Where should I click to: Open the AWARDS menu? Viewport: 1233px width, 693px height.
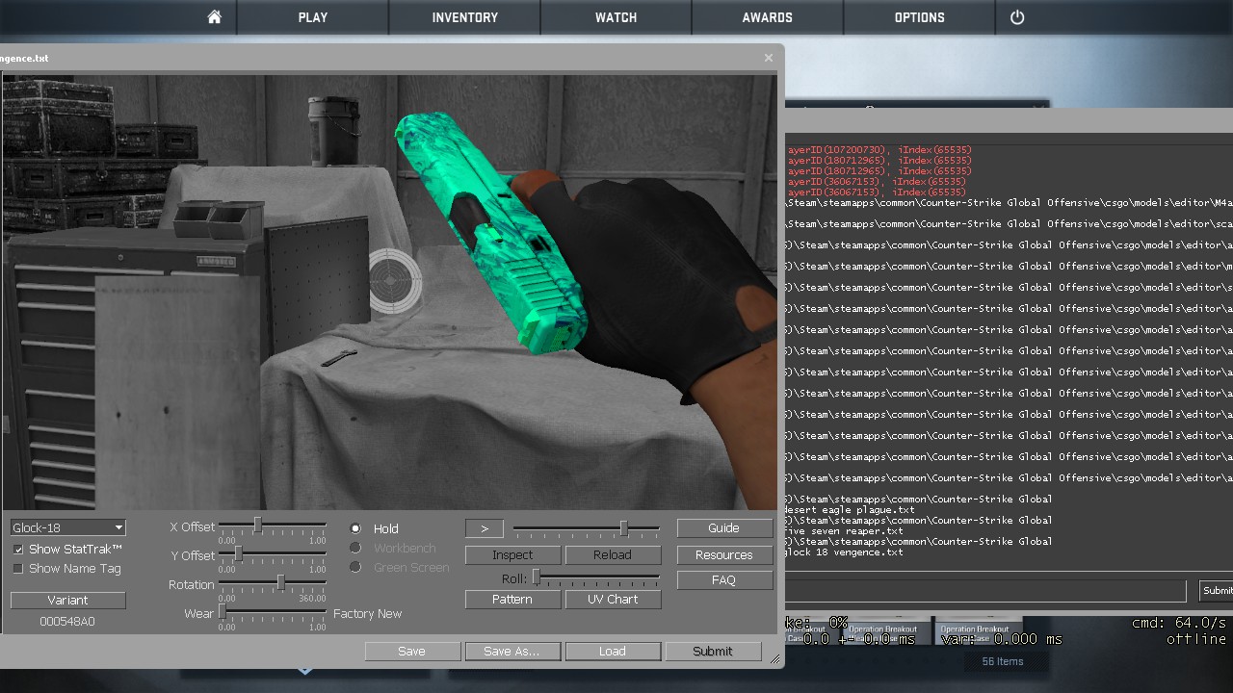[768, 17]
